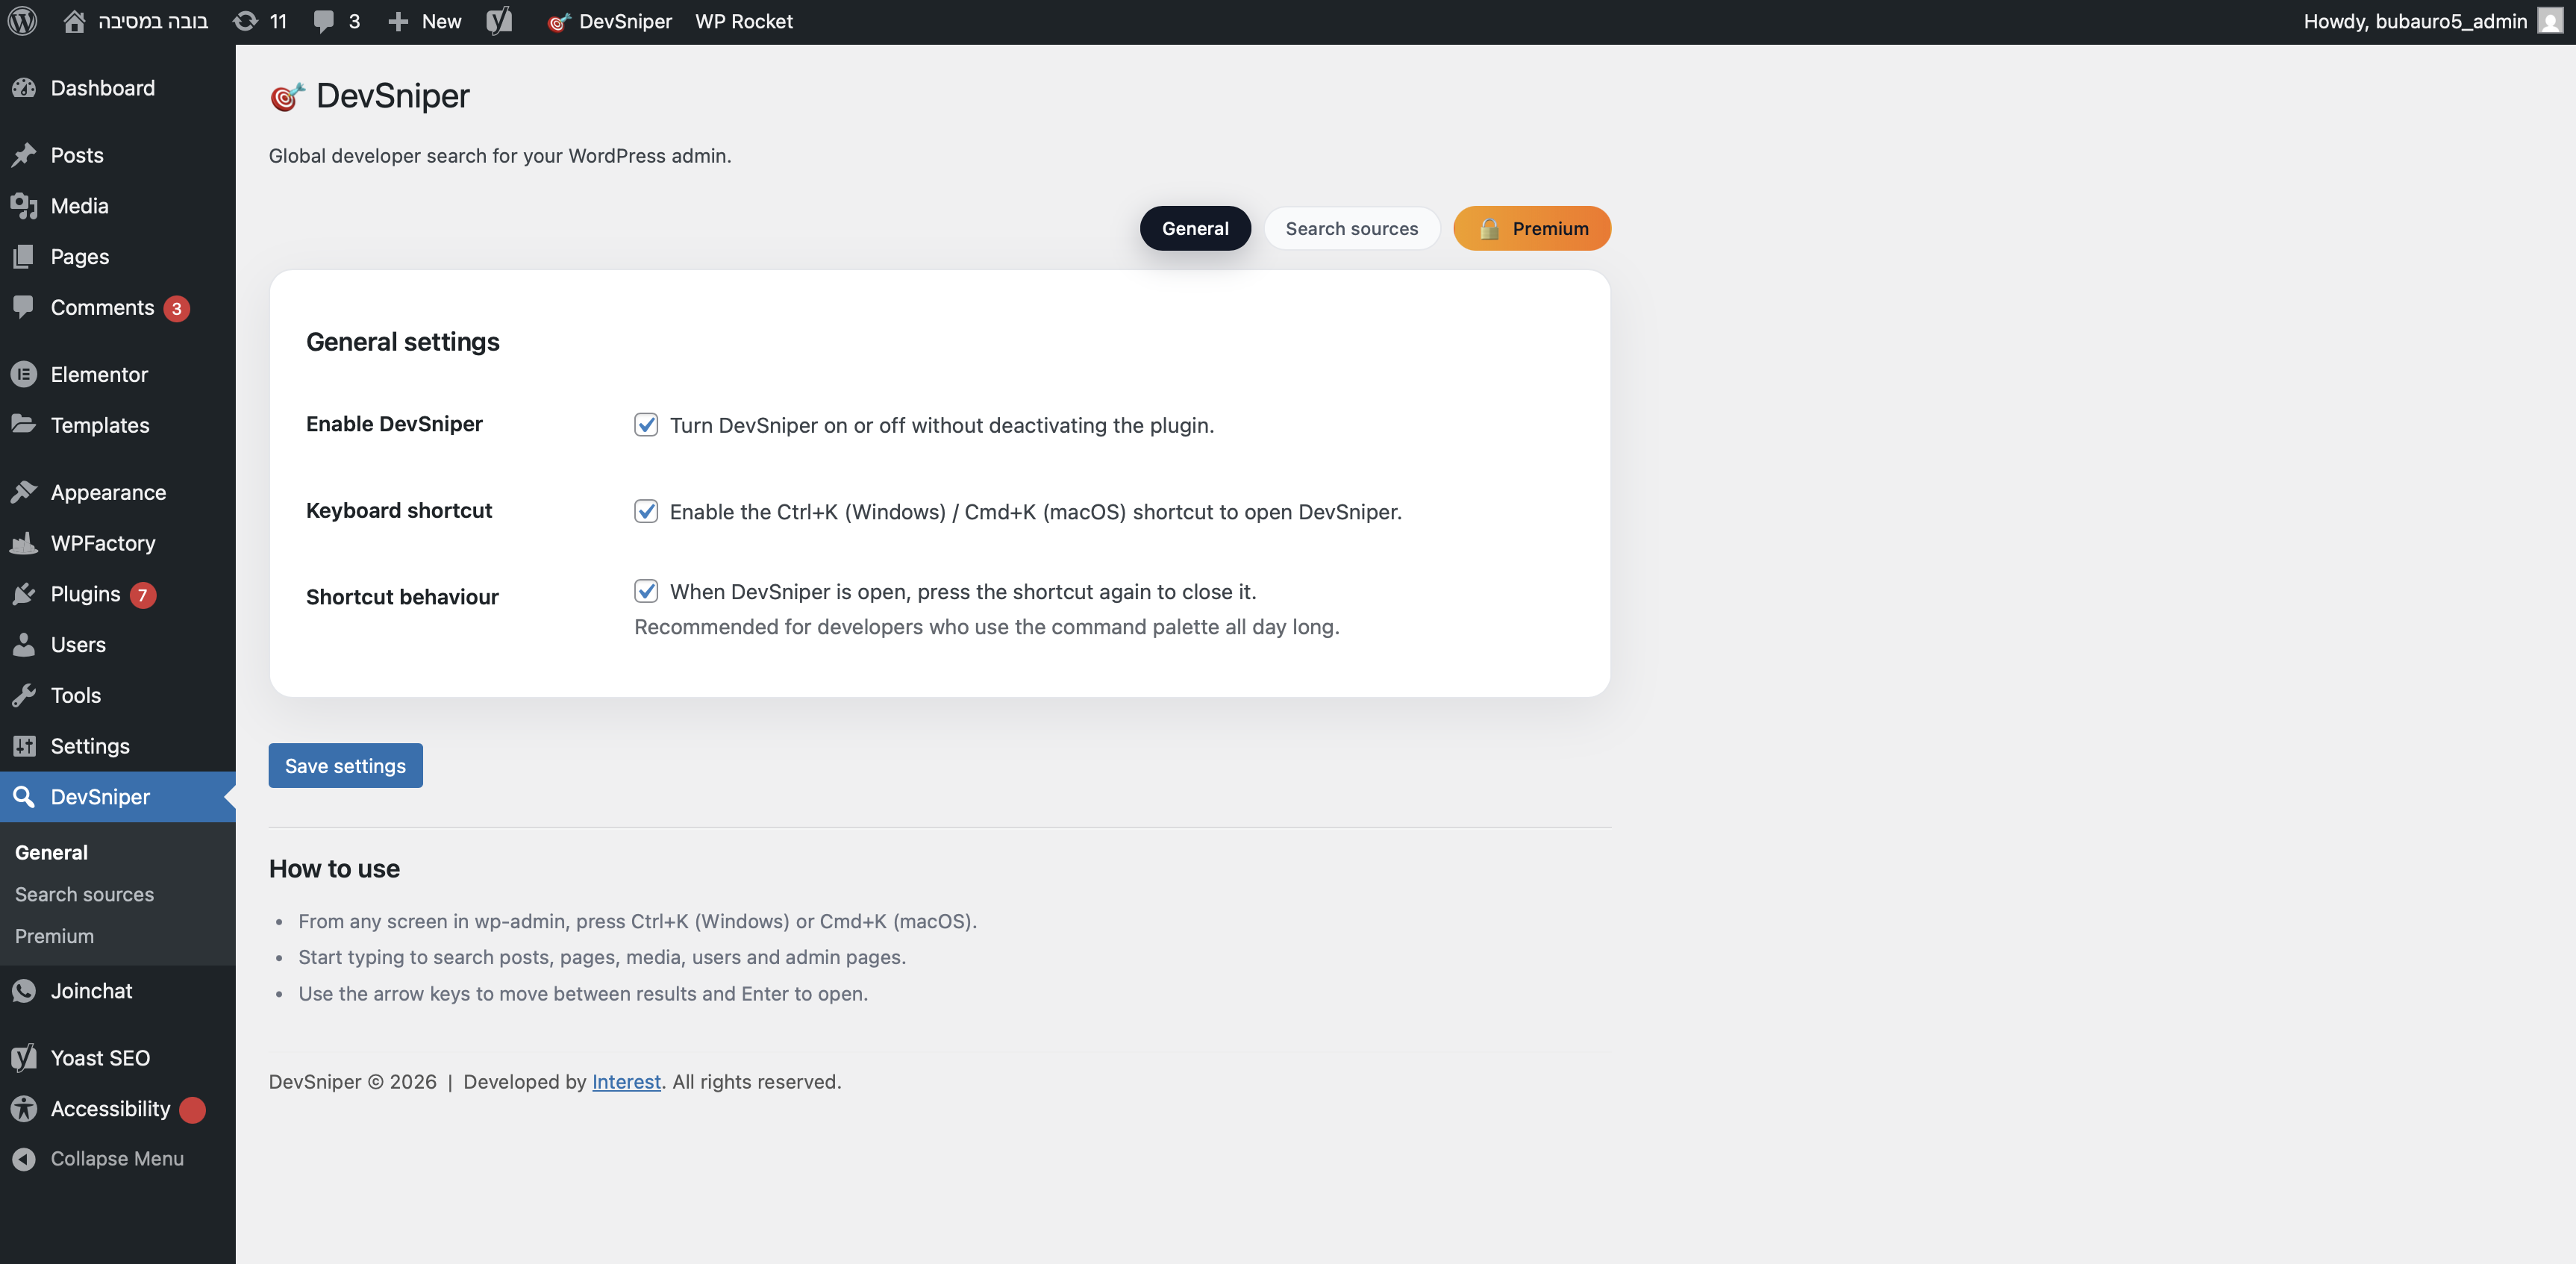This screenshot has height=1264, width=2576.
Task: Disable the Ctrl+K keyboard shortcut checkbox
Action: click(x=646, y=511)
